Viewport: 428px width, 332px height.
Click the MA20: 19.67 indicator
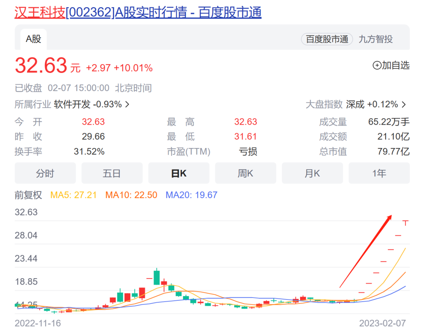pyautogui.click(x=192, y=195)
